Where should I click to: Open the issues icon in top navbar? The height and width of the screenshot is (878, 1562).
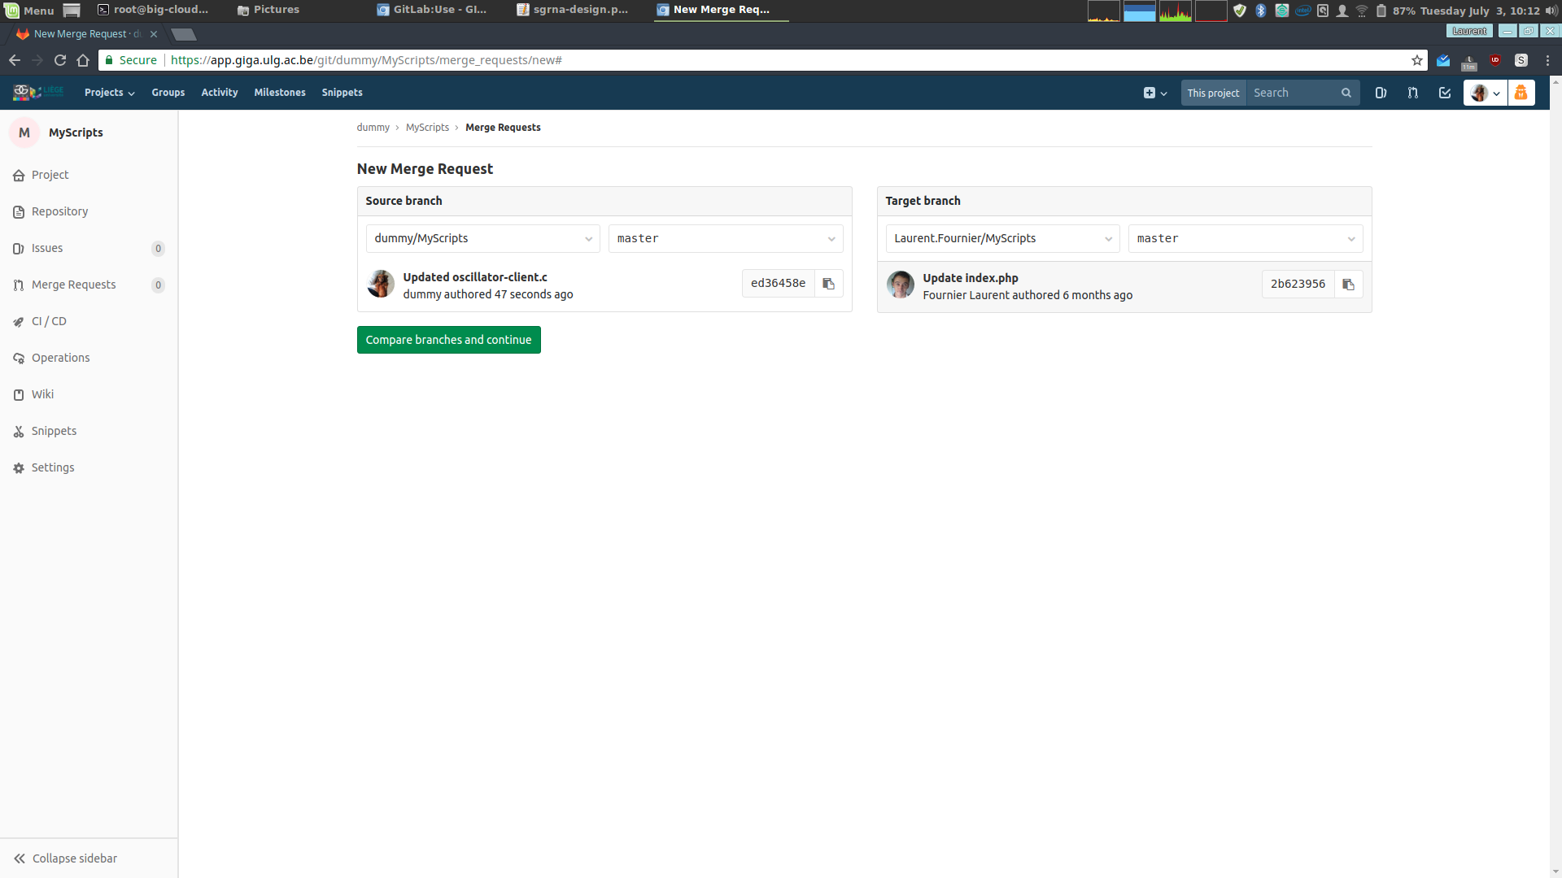(x=1381, y=93)
